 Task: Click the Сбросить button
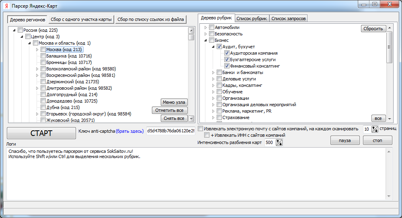373,29
